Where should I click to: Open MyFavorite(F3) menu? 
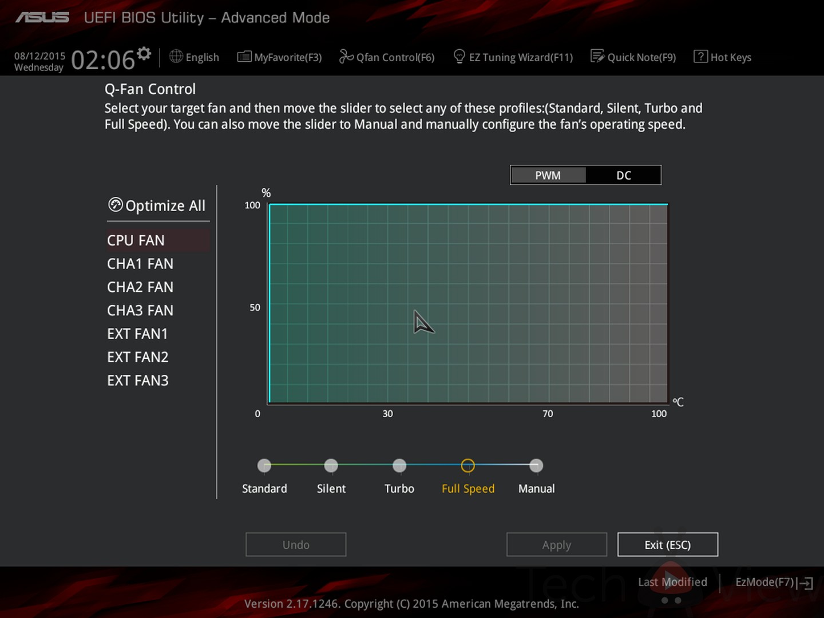(288, 57)
